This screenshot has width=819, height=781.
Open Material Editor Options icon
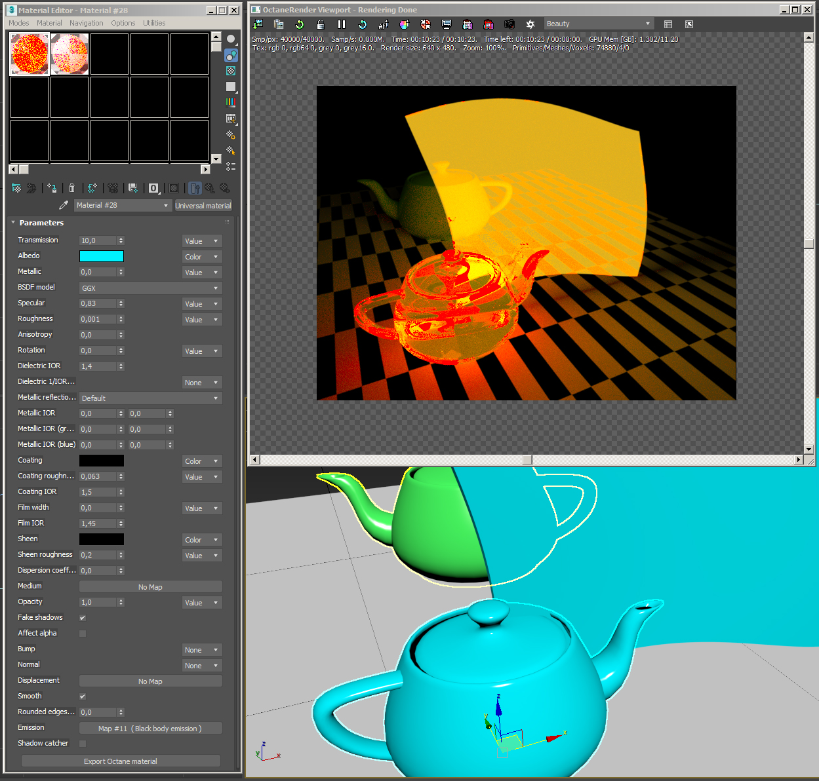pyautogui.click(x=231, y=134)
